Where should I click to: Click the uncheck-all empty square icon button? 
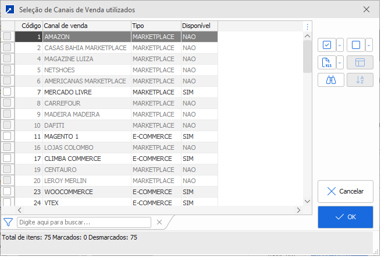click(356, 45)
